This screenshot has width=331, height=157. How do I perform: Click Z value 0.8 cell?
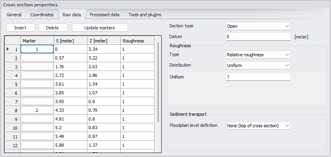[104, 119]
